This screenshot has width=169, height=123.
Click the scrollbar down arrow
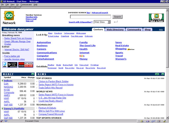tap(167, 118)
